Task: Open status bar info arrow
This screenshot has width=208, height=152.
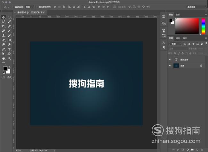Action: 54,150
